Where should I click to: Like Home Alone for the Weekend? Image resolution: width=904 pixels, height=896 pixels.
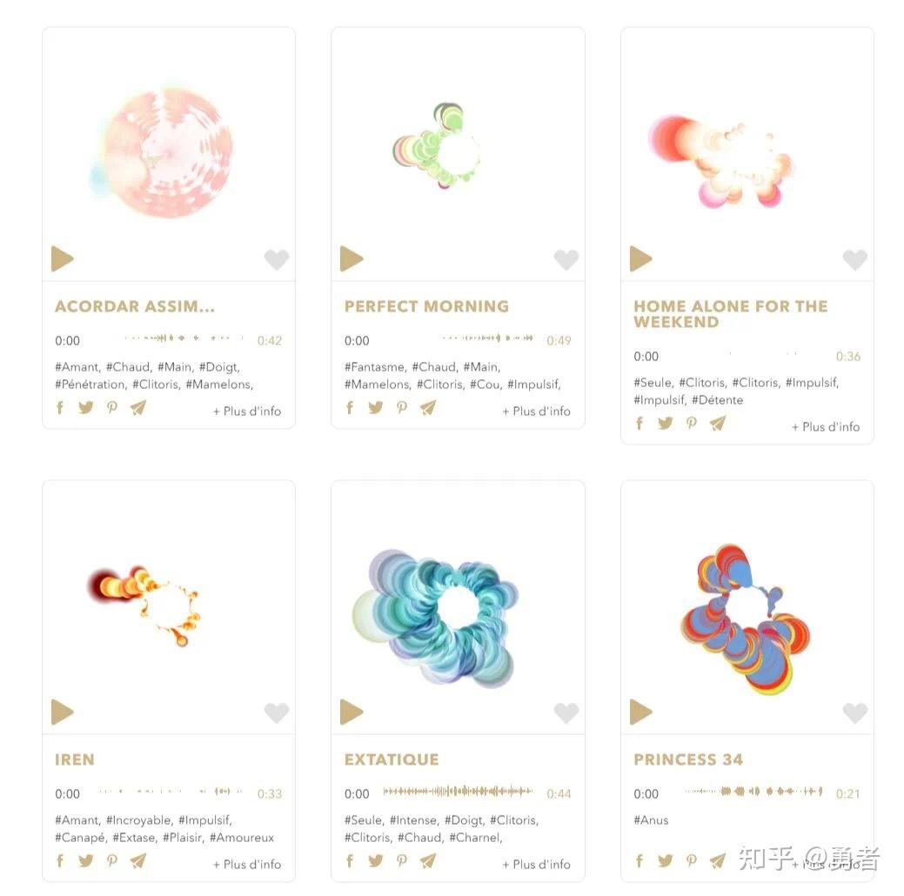tap(855, 259)
